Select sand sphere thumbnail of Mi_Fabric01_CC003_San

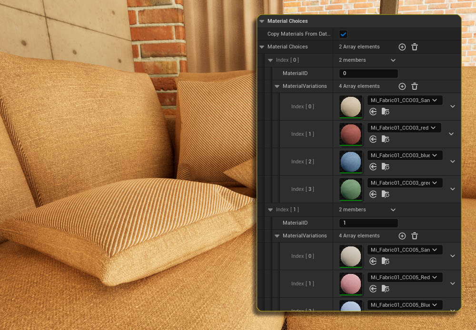(351, 106)
